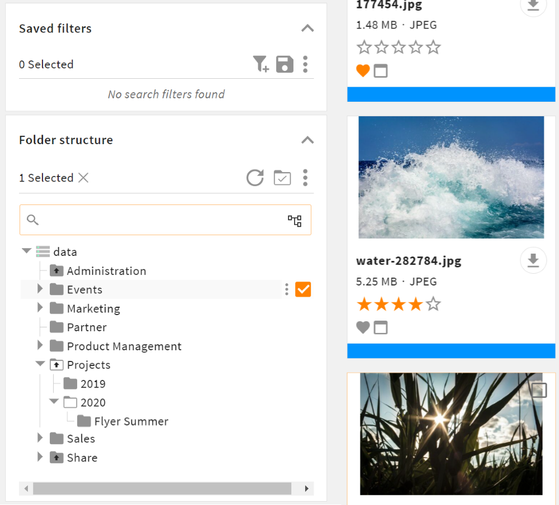Image resolution: width=559 pixels, height=505 pixels.
Task: Expand the Marketing folder
Action: pos(40,308)
